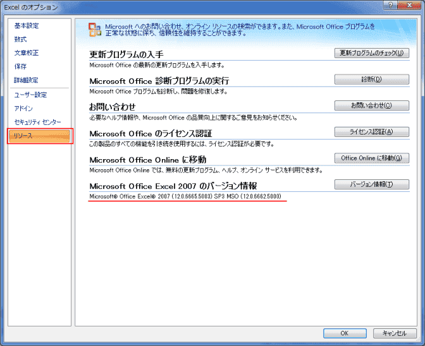Select the 数式 options category
425x346 pixels.
(x=21, y=39)
